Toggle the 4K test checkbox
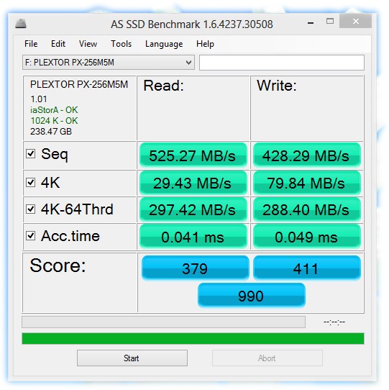Image resolution: width=389 pixels, height=390 pixels. point(31,183)
